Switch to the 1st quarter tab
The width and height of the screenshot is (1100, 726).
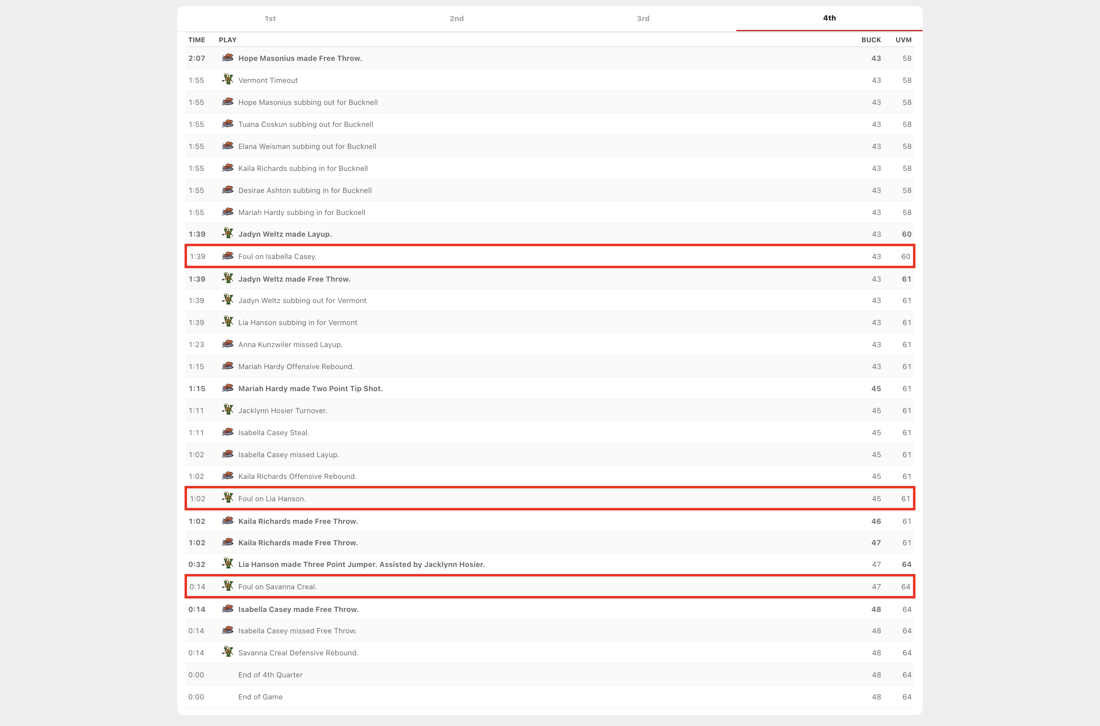[270, 19]
